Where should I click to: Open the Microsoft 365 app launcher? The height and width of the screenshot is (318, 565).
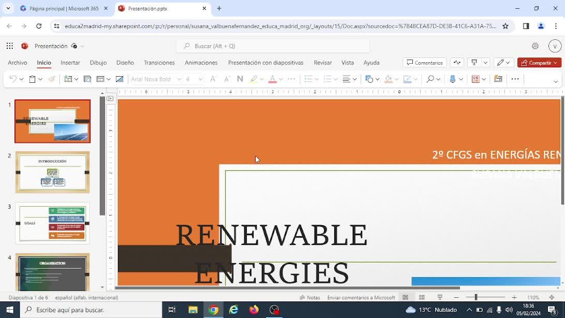pyautogui.click(x=10, y=46)
